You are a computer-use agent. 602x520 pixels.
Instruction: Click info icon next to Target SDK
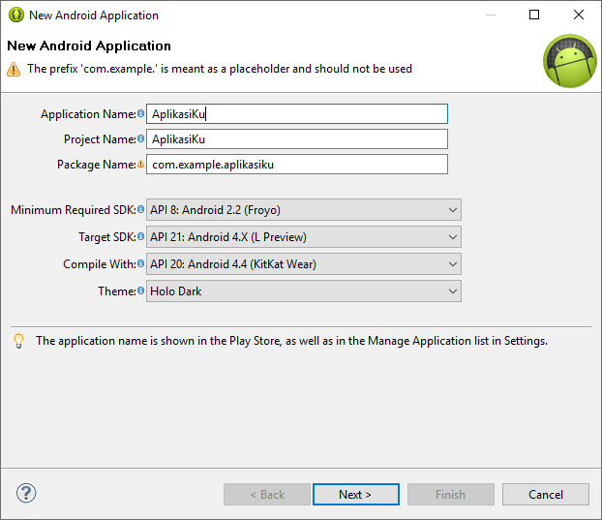pyautogui.click(x=141, y=237)
